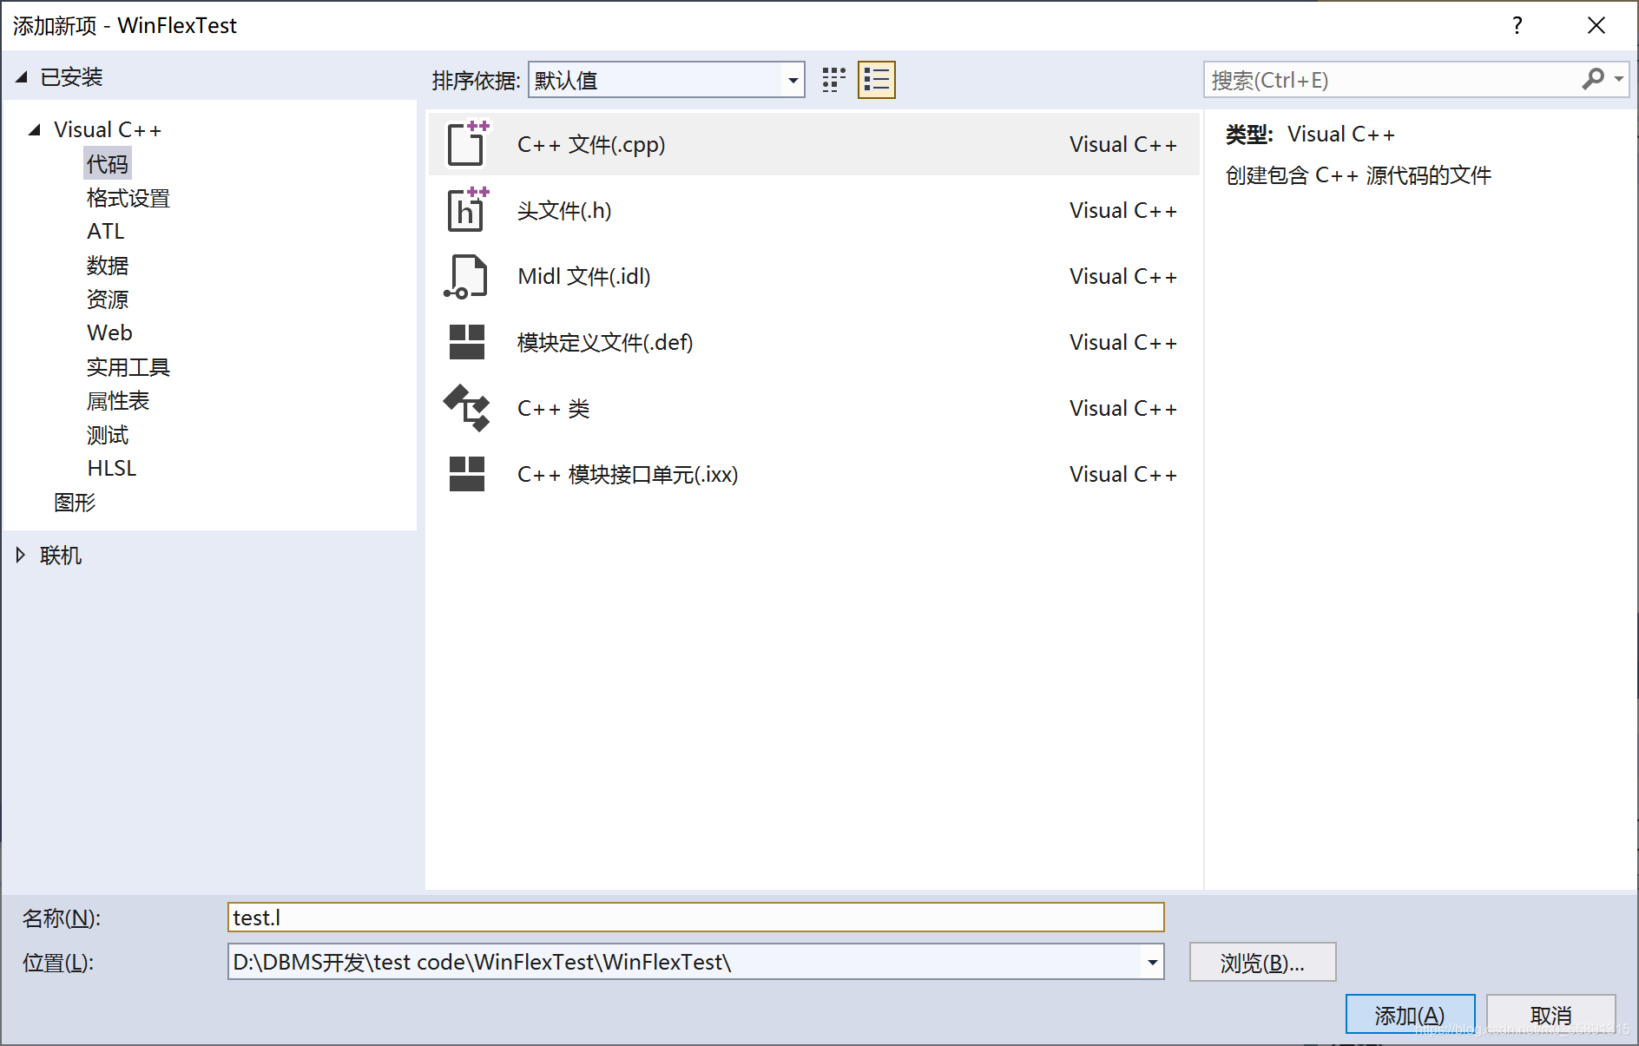Expand the 联机 section
This screenshot has width=1639, height=1046.
[21, 556]
